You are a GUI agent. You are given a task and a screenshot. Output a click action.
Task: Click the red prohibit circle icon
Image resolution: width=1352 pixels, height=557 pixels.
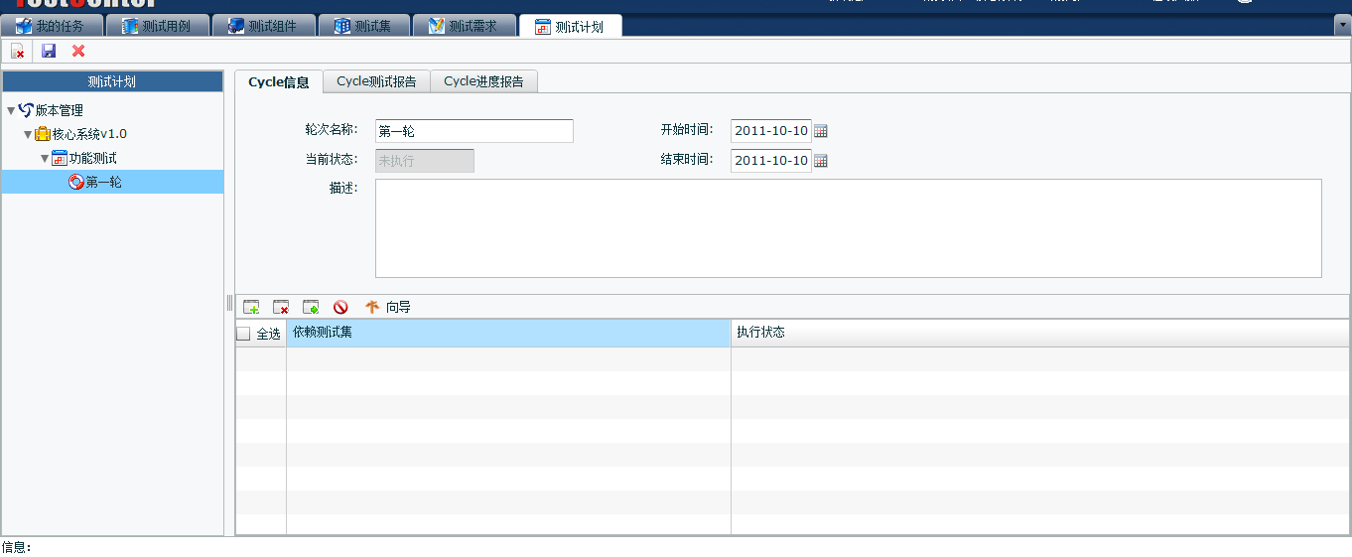click(340, 308)
